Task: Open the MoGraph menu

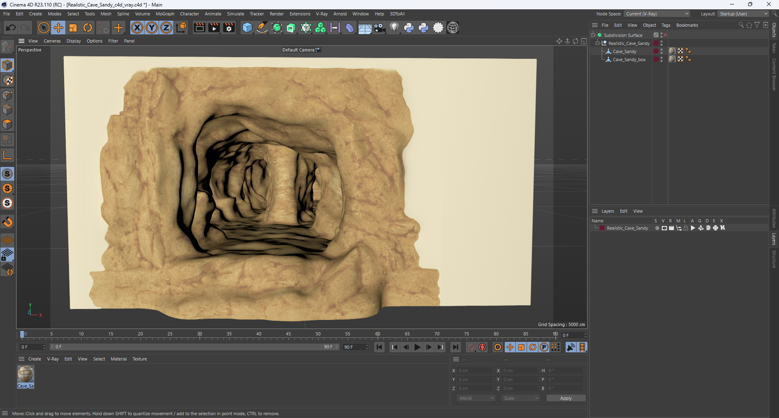Action: pyautogui.click(x=165, y=14)
